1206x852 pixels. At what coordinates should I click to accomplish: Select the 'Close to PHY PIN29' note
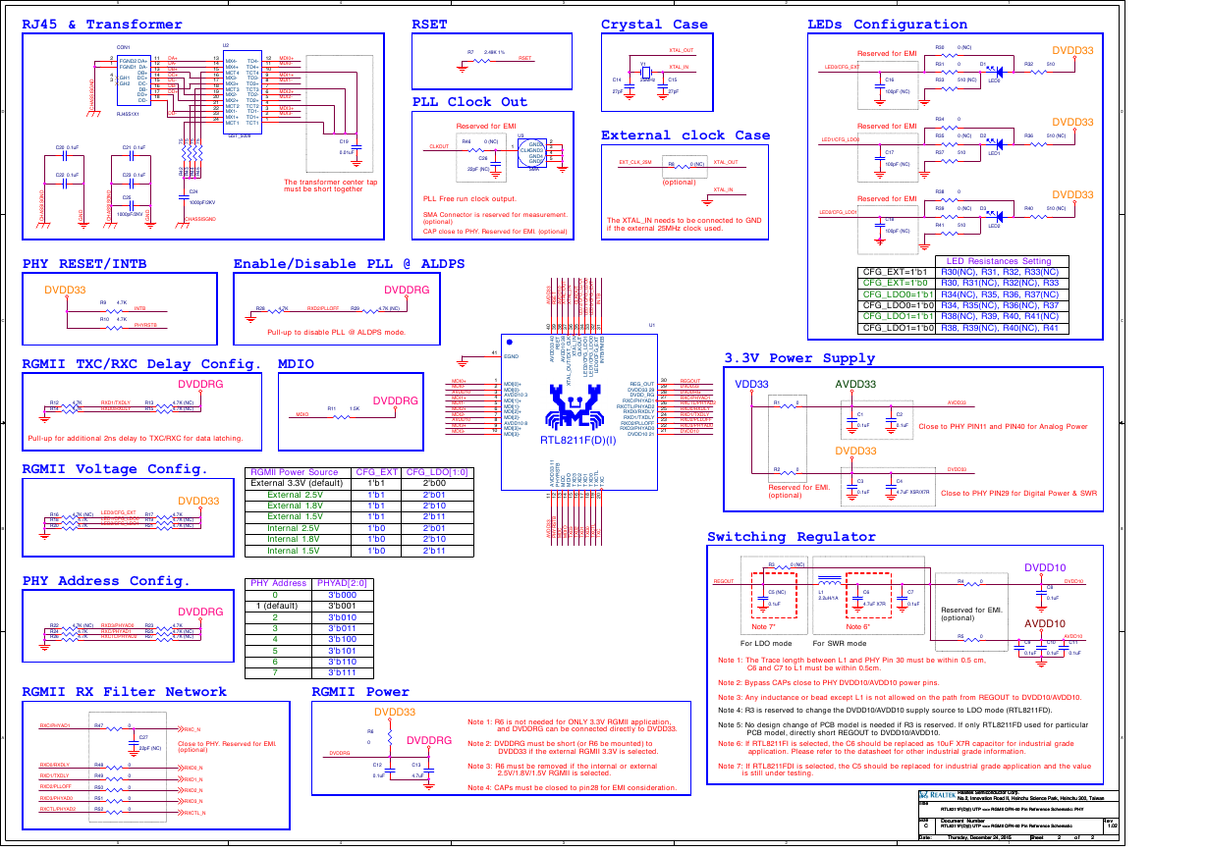[x=1017, y=494]
